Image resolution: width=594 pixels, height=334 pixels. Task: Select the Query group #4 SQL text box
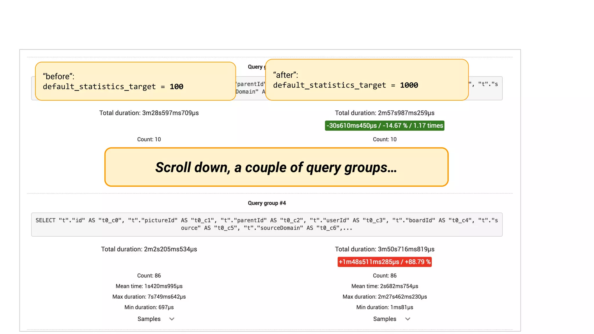pos(267,224)
